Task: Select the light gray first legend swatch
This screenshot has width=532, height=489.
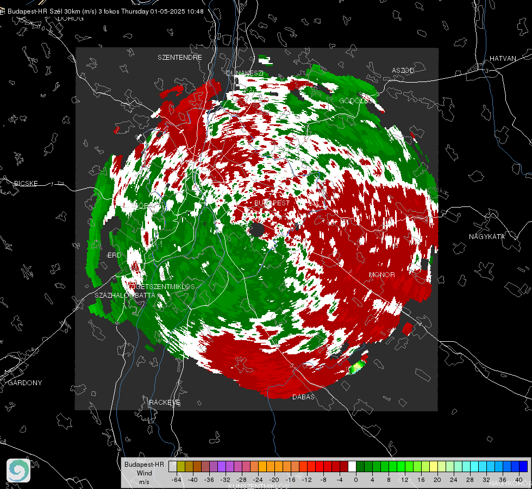Action: point(173,466)
